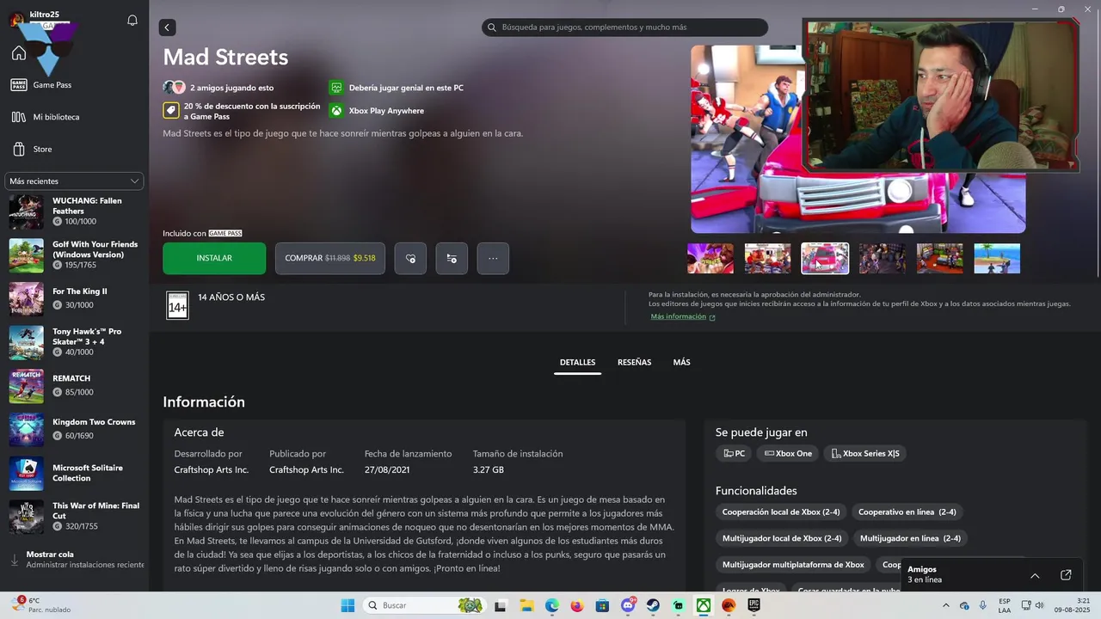The height and width of the screenshot is (619, 1101).
Task: Expand the Amigos panel chevron
Action: click(1035, 575)
